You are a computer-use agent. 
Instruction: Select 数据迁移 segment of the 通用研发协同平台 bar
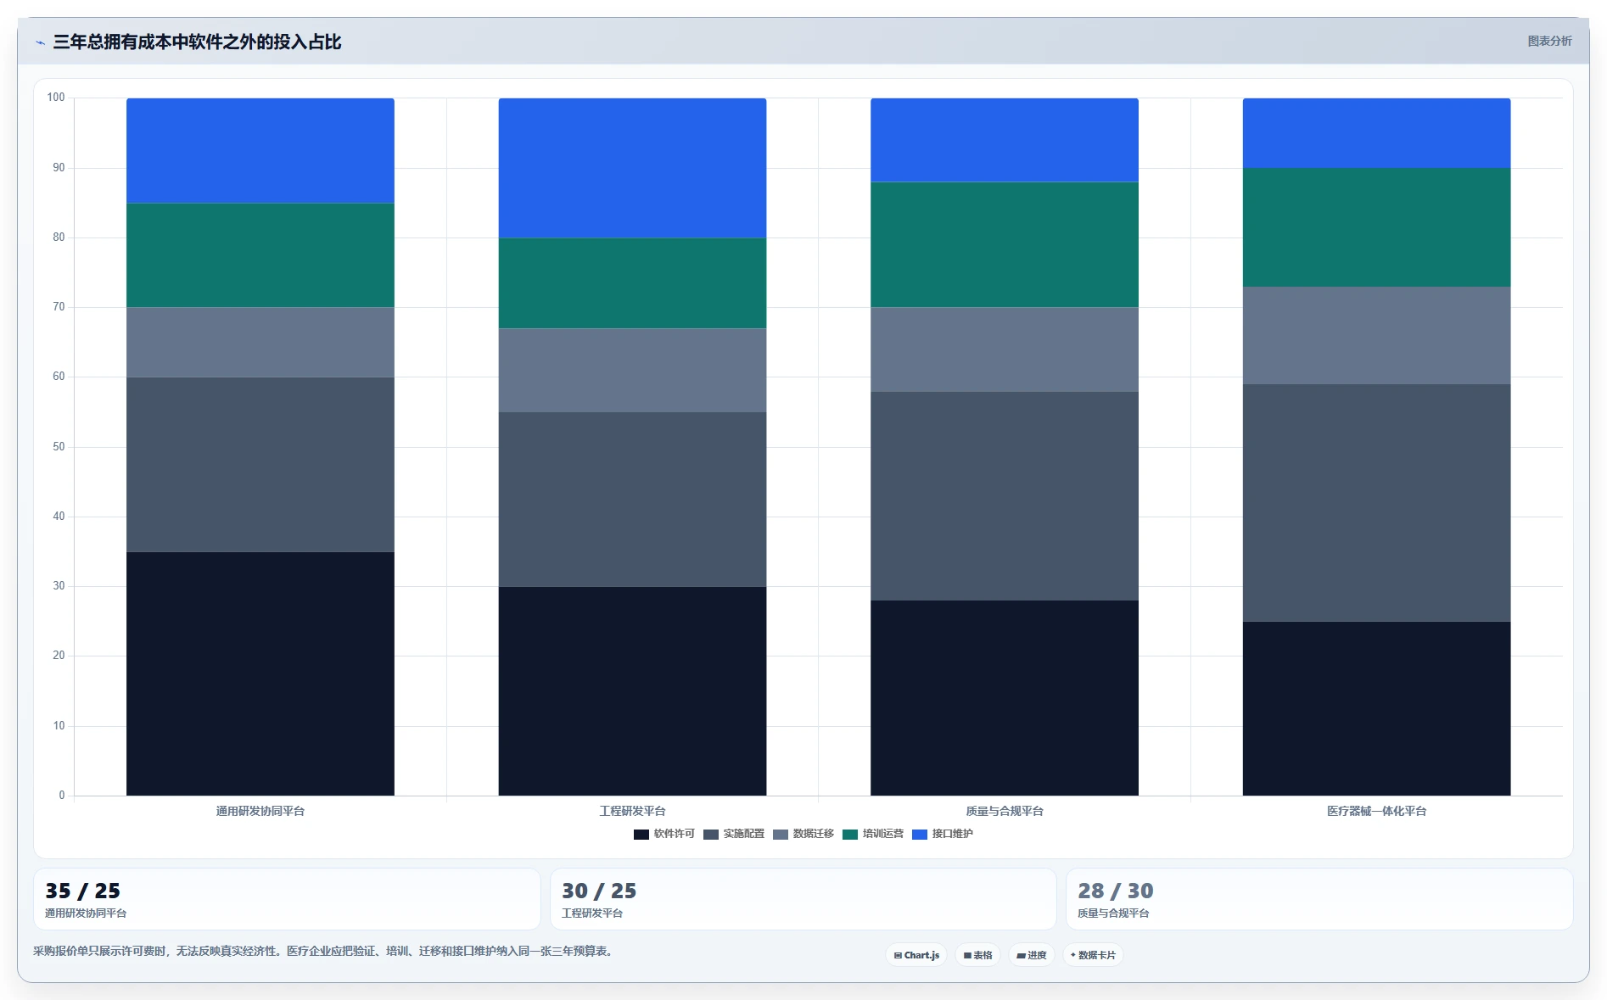pos(260,342)
